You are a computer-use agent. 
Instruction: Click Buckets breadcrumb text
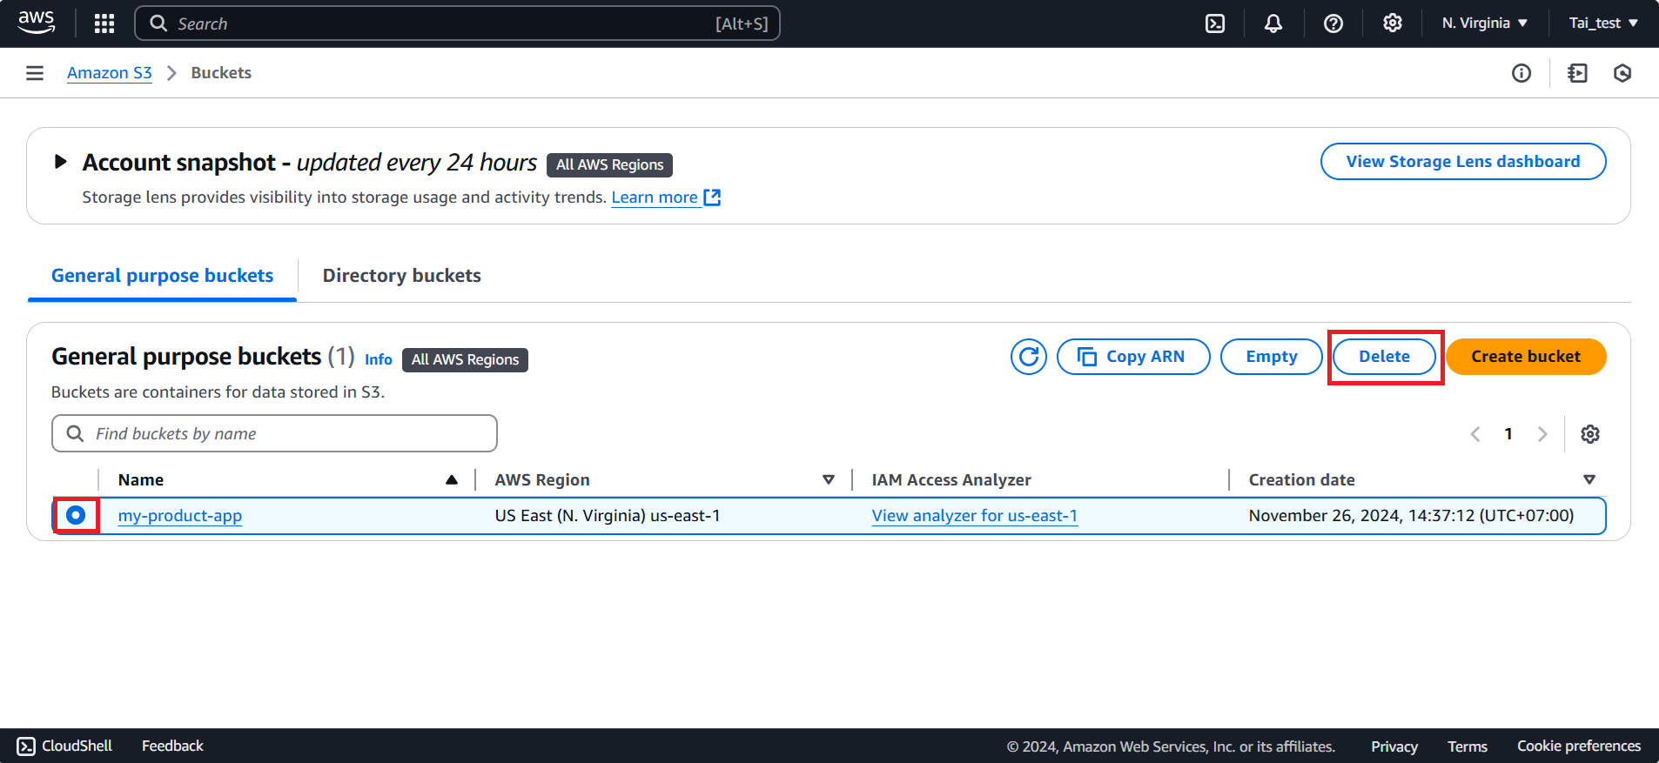pos(221,73)
